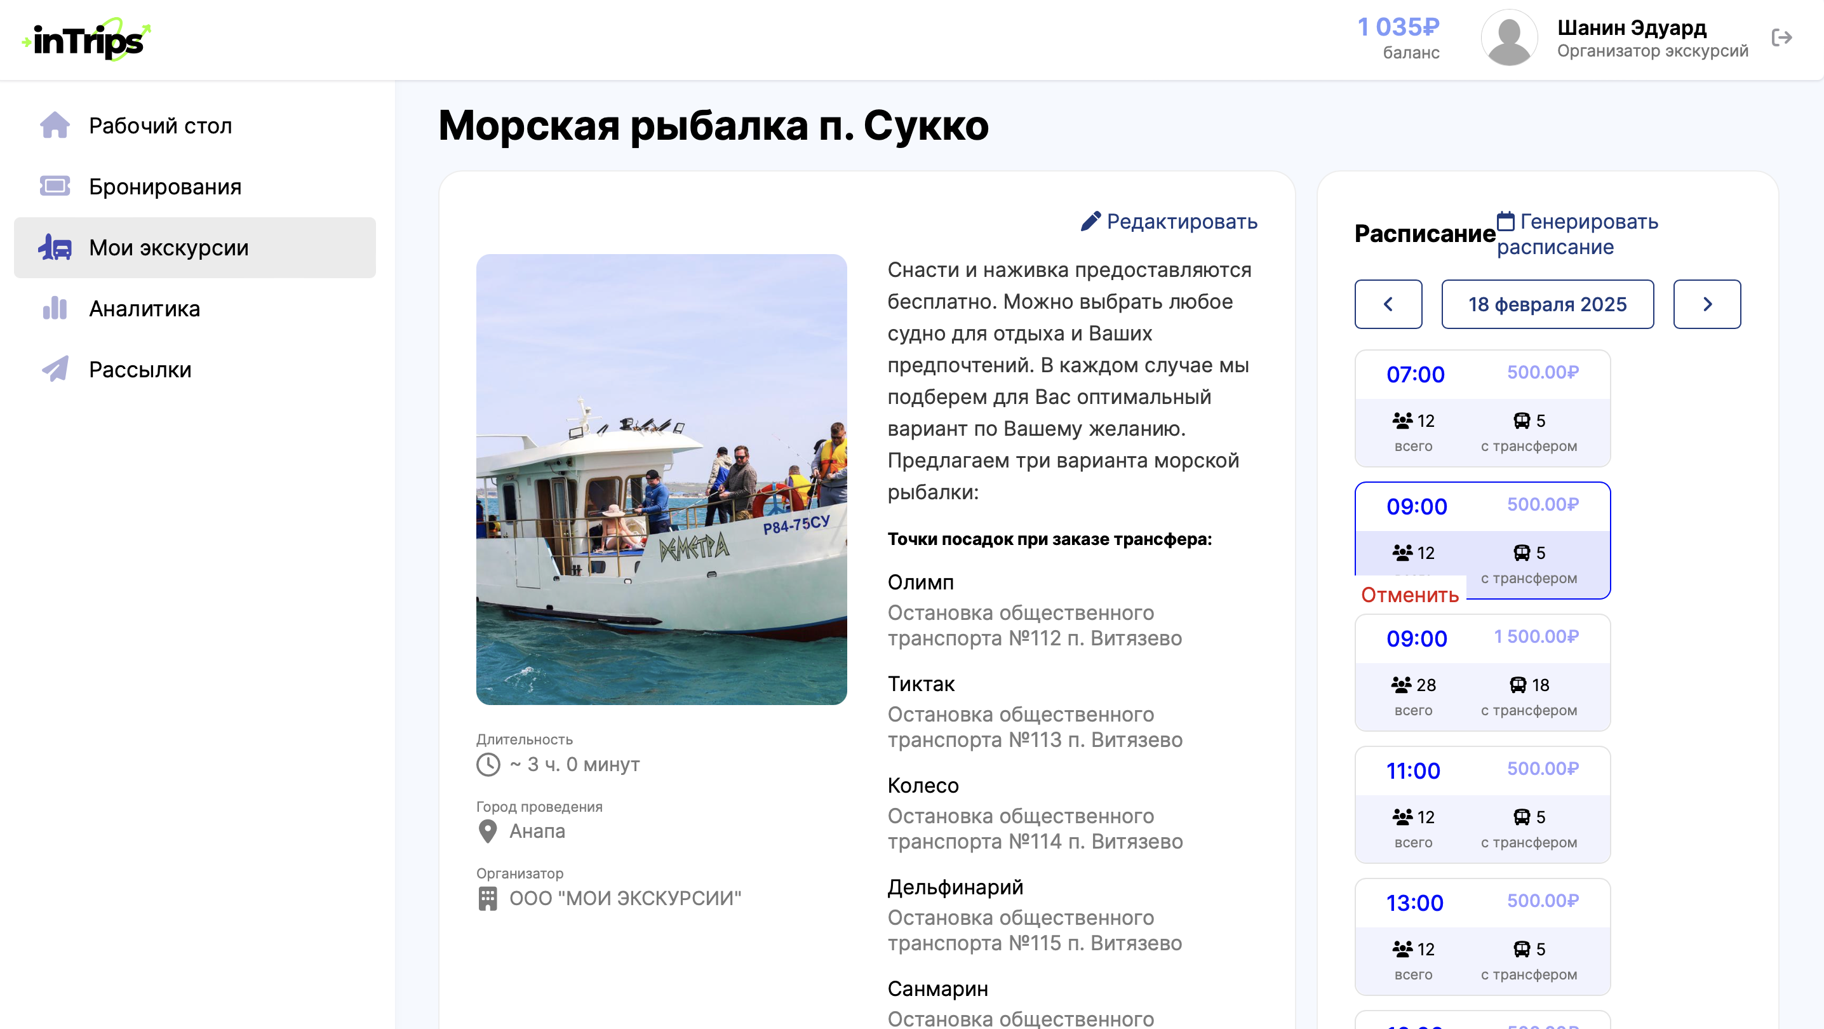This screenshot has height=1029, width=1824.
Task: Open date picker showing 18 февраля 2025
Action: click(1547, 304)
